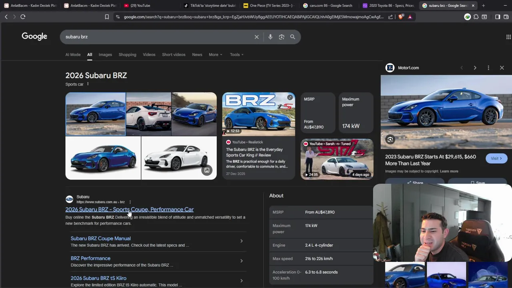
Task: Open a new browser tab with plus
Action: point(483,6)
